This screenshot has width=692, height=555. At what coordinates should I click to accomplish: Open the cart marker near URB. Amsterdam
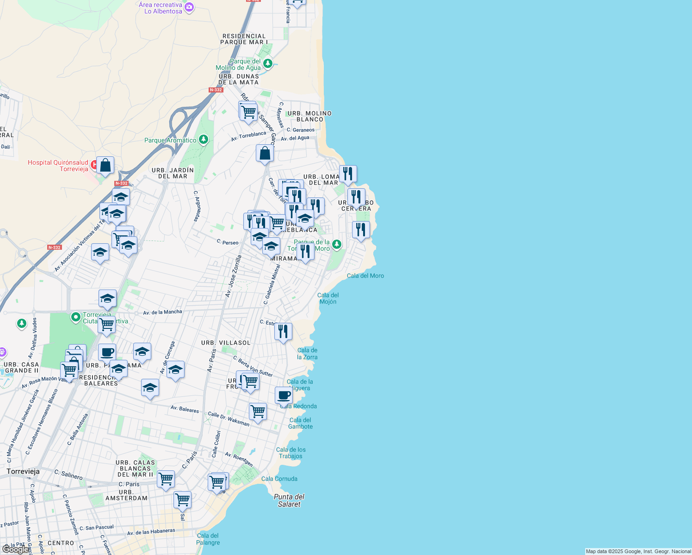pos(182,499)
